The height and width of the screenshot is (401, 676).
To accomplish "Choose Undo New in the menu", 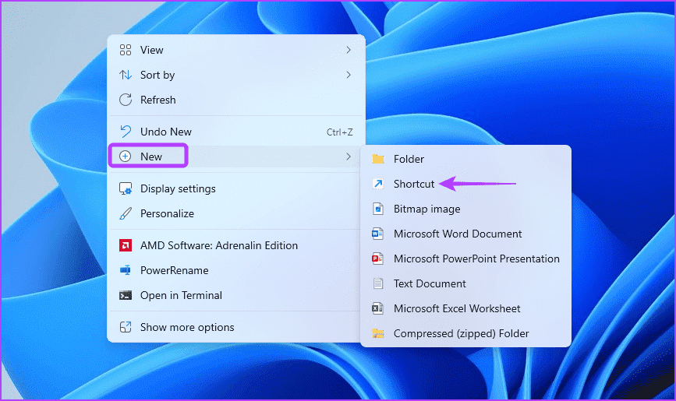I will (x=235, y=132).
